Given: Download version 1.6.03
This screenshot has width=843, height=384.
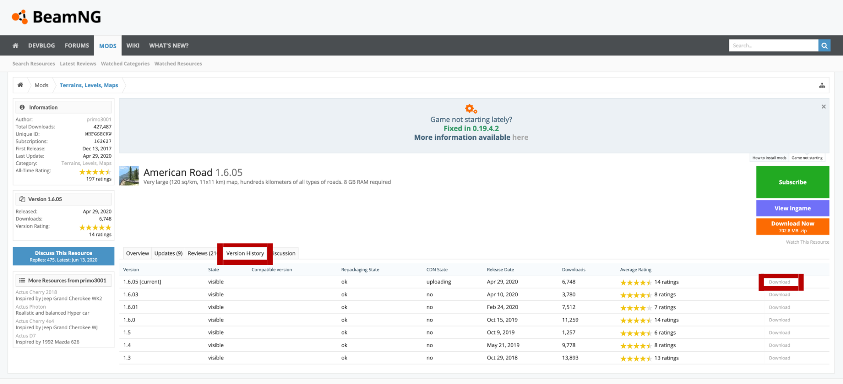Looking at the screenshot, I should (779, 295).
